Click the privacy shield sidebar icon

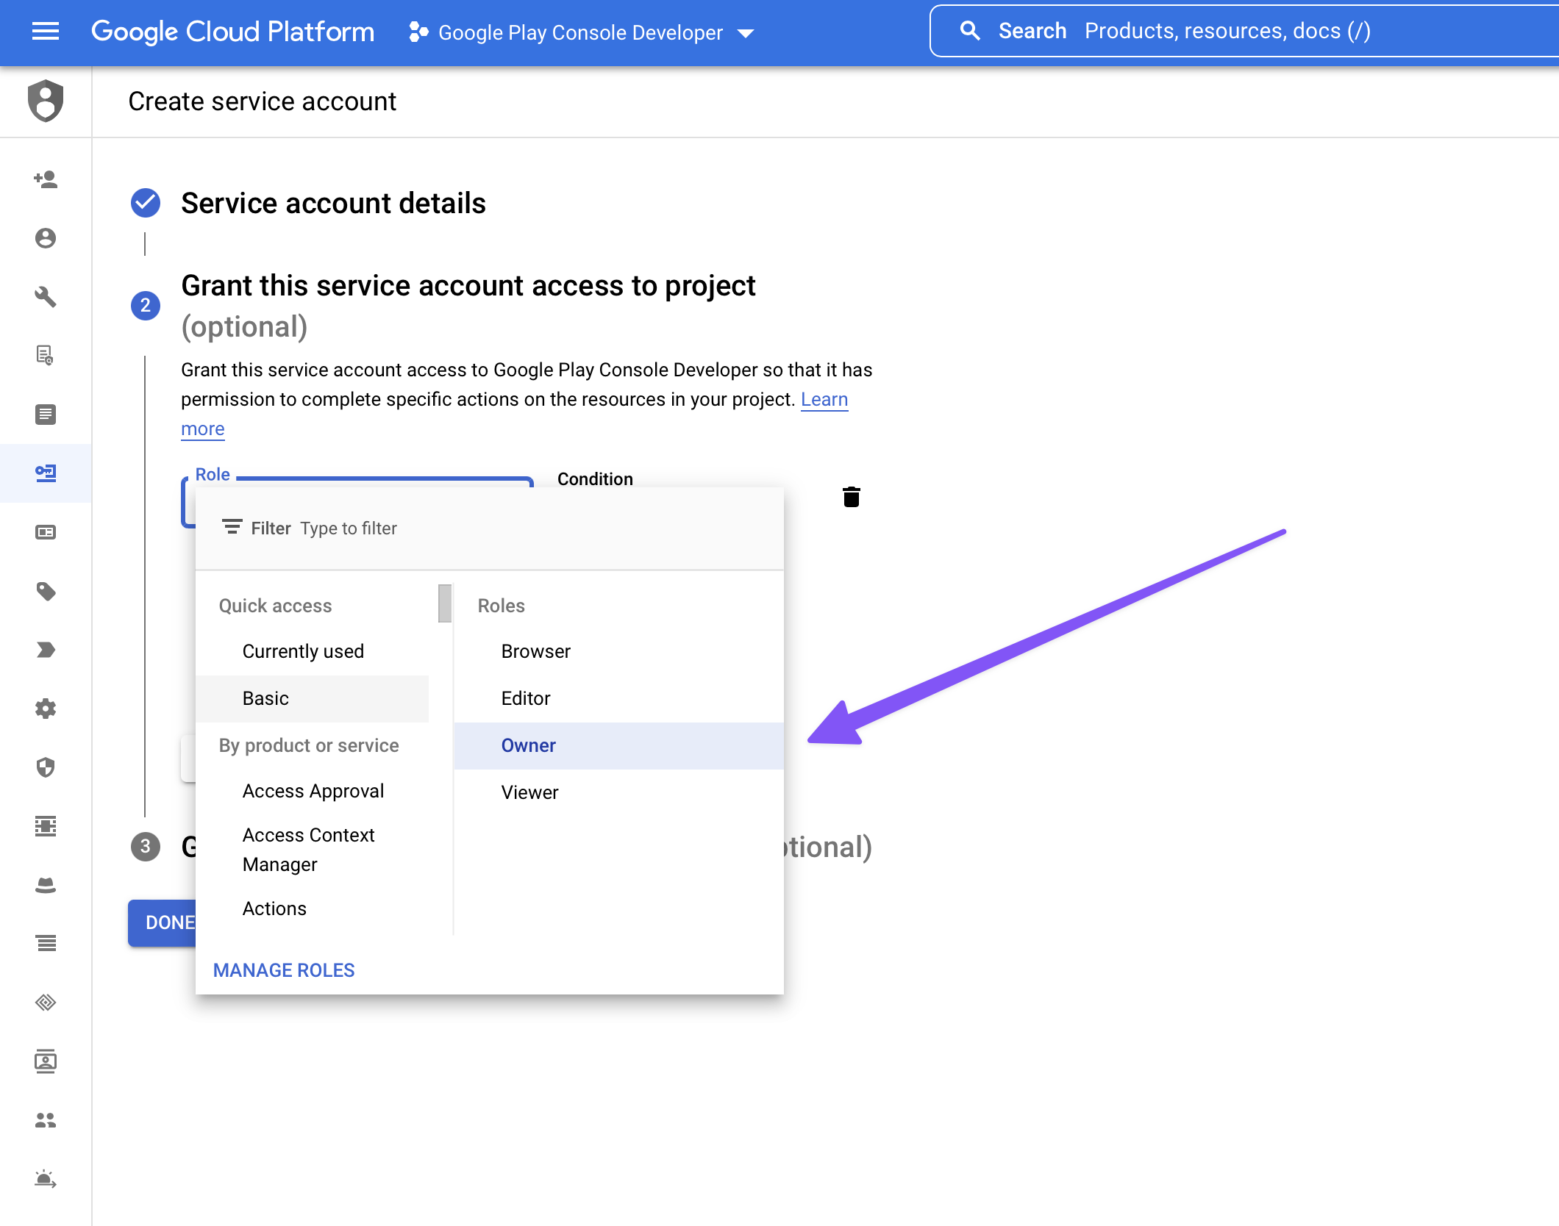coord(46,767)
